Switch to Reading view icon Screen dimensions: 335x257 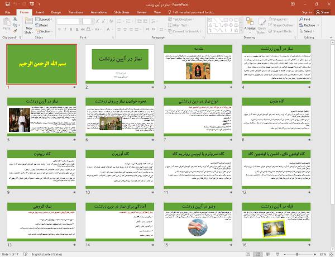(x=267, y=254)
